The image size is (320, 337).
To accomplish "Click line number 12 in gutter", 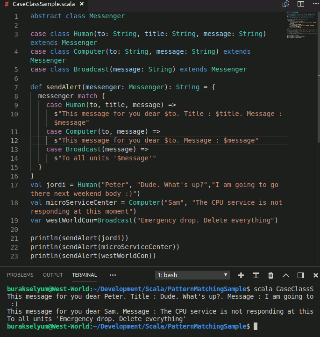I will pyautogui.click(x=14, y=141).
